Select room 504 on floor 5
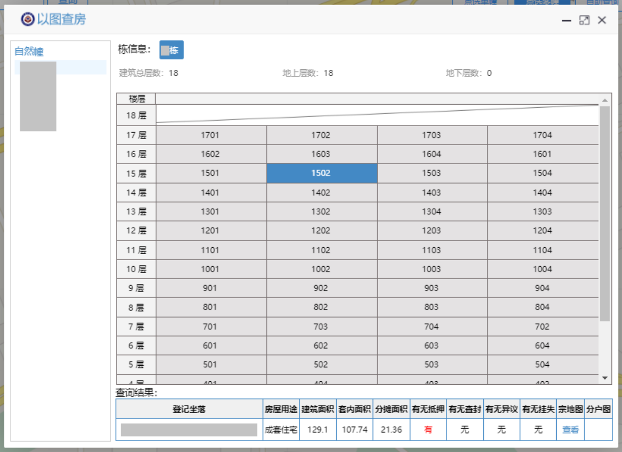Viewport: 622px width, 452px height. [x=542, y=364]
